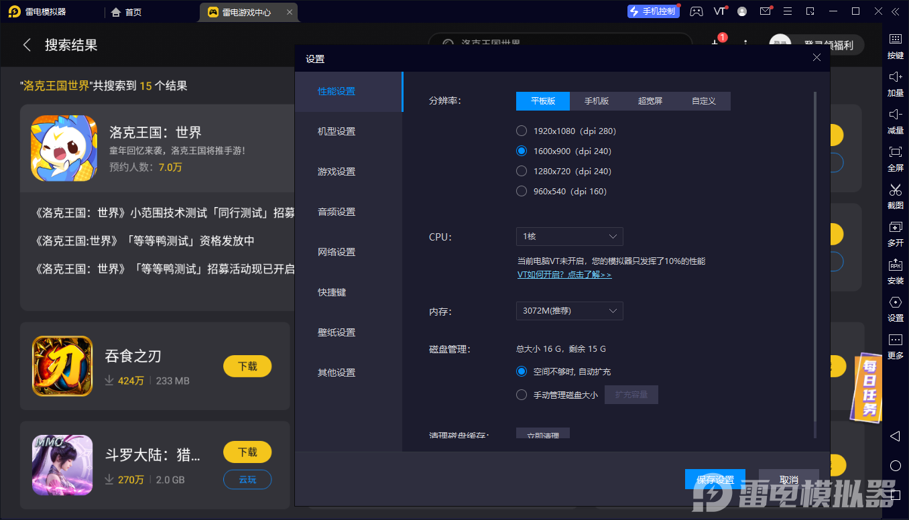Select the 1920x1080 resolution radio button

[x=521, y=131]
